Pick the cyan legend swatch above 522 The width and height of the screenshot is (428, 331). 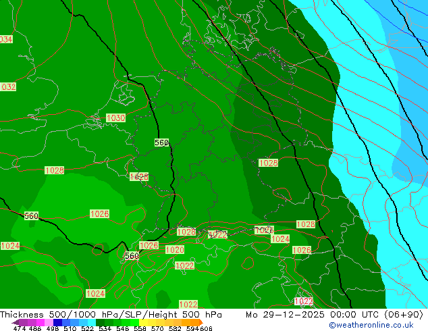pyautogui.click(x=92, y=322)
